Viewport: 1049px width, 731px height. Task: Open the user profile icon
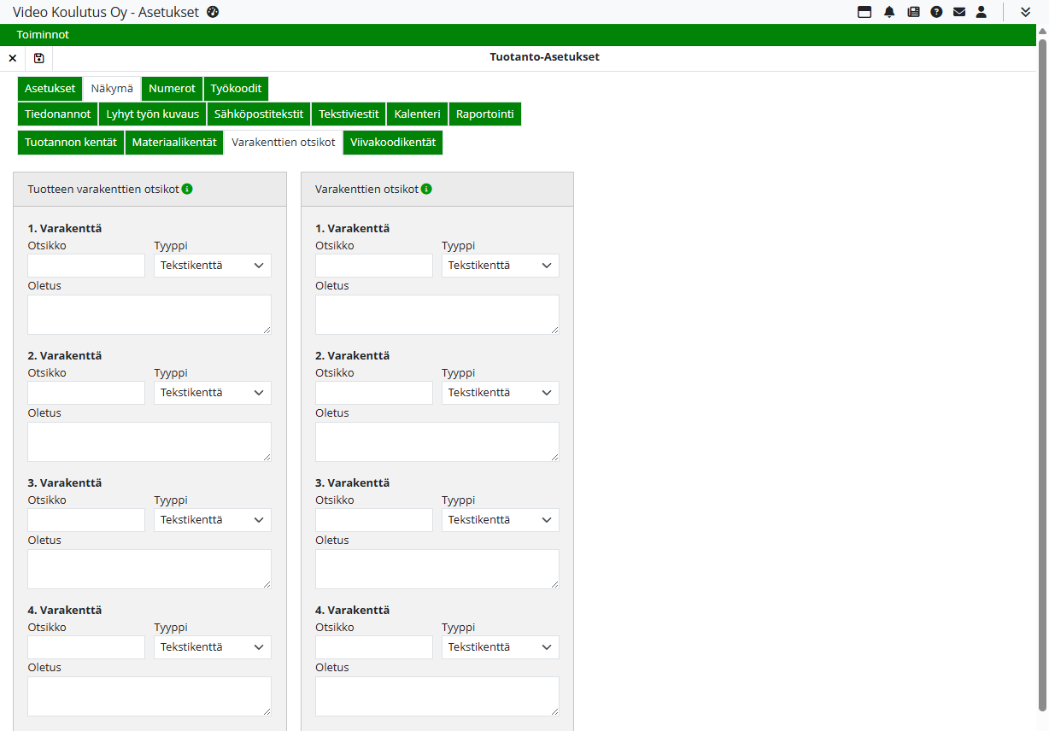point(982,12)
